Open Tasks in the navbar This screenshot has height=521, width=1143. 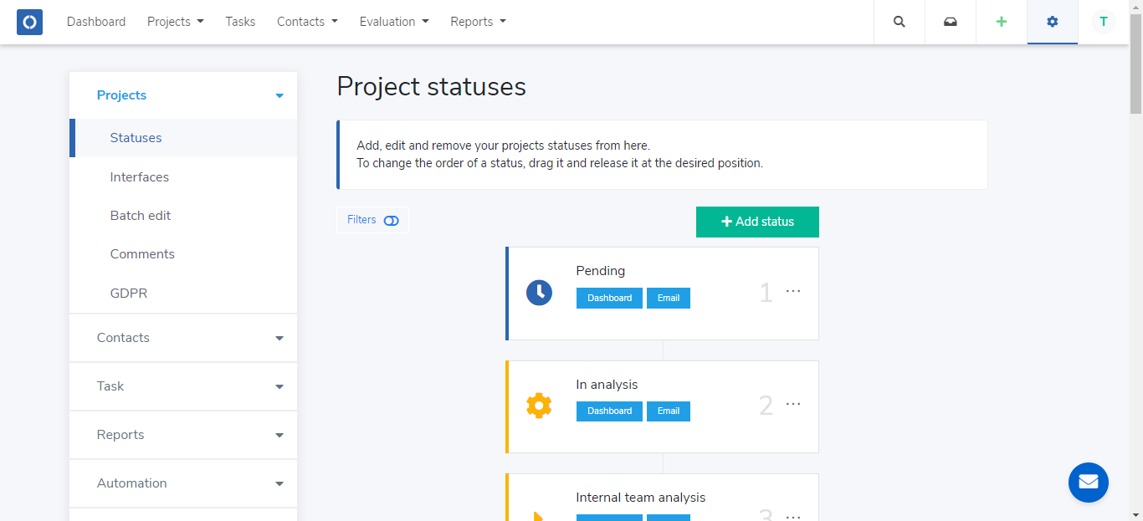click(240, 22)
